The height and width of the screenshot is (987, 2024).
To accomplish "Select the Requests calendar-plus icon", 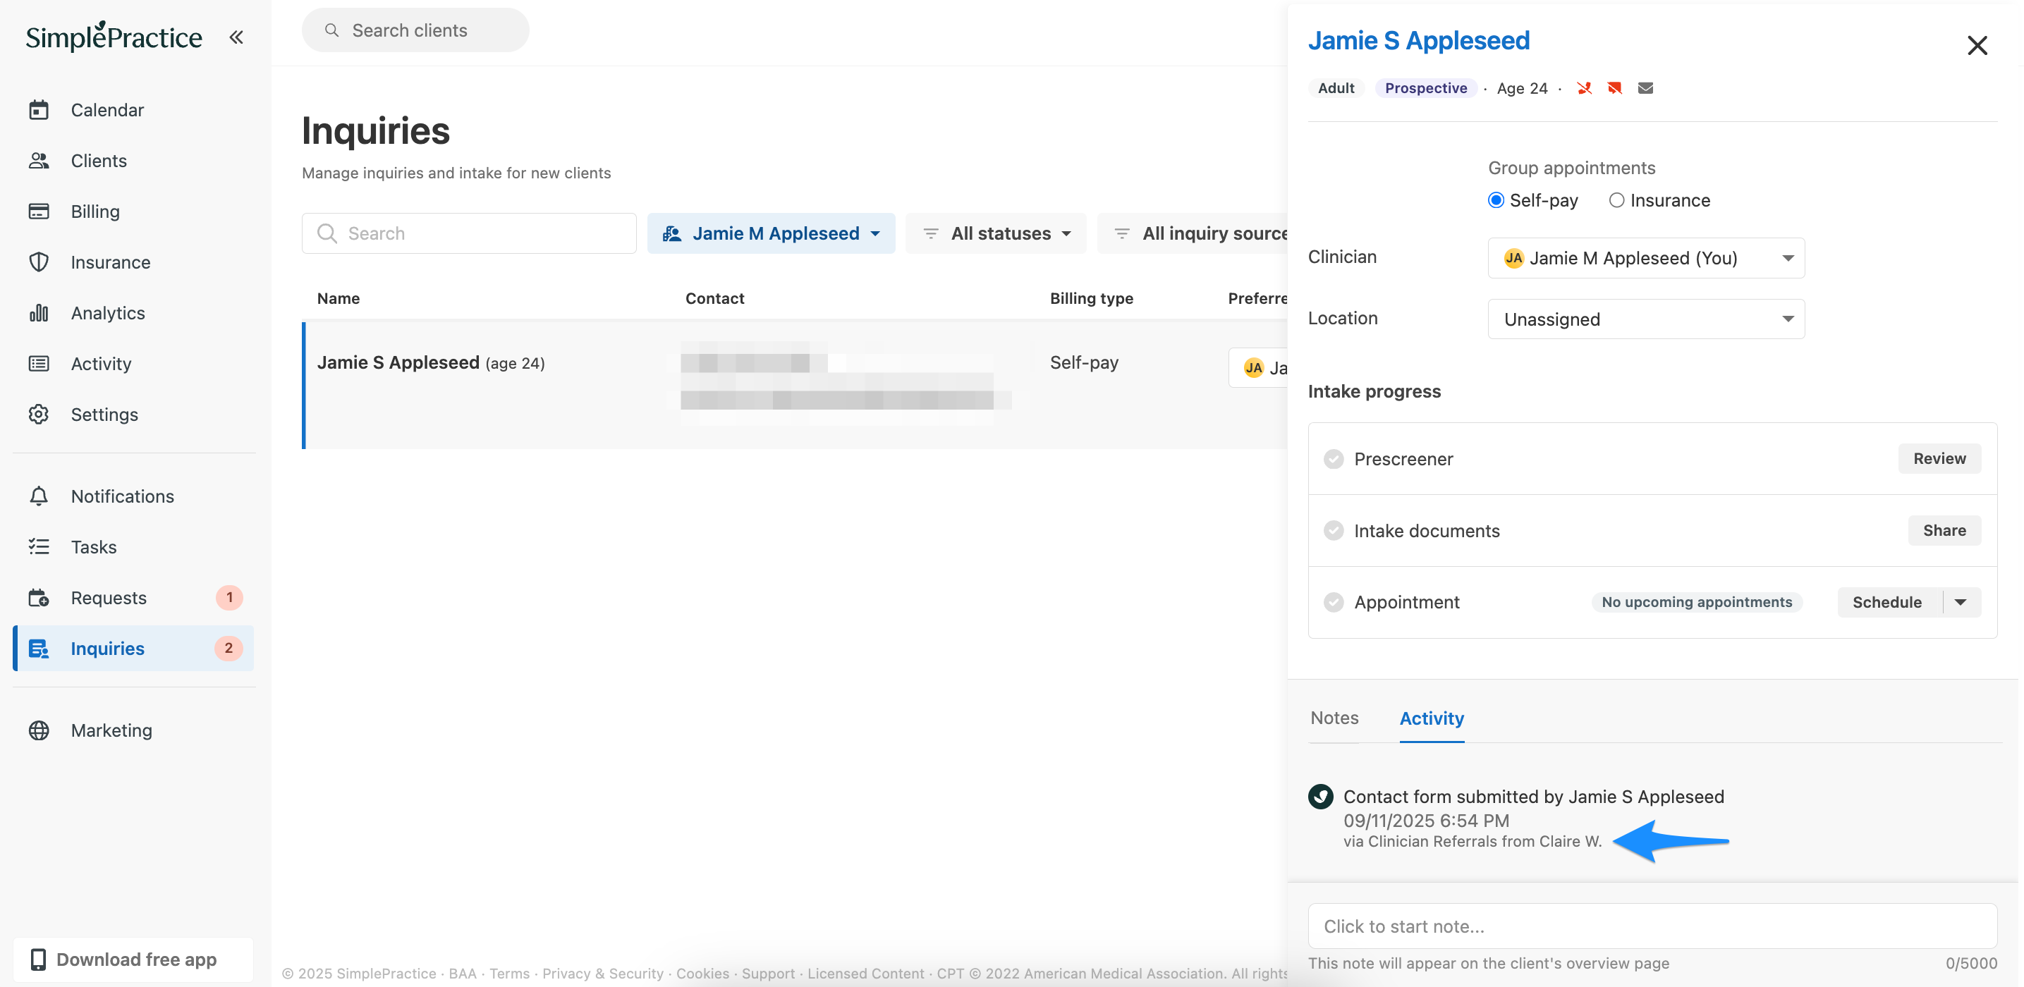I will click(39, 598).
